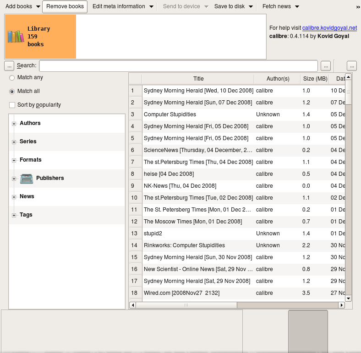Click Add books toolbar button
Viewport: 361px width, 353px height.
(x=19, y=6)
